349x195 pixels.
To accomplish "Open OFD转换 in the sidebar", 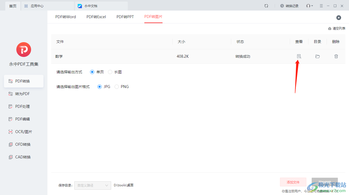I will (24, 144).
